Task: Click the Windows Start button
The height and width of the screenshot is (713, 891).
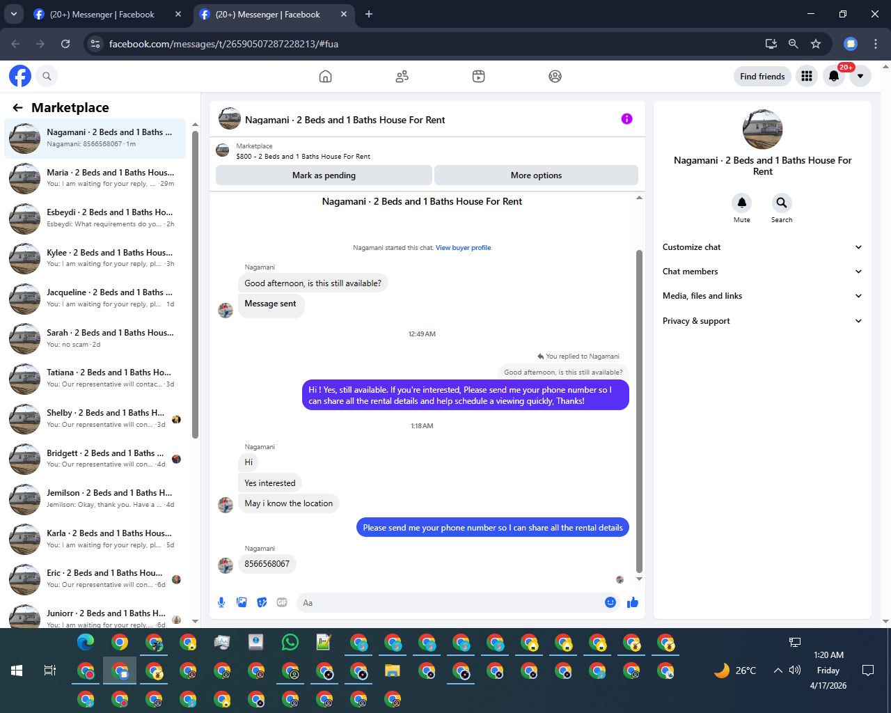Action: tap(17, 671)
